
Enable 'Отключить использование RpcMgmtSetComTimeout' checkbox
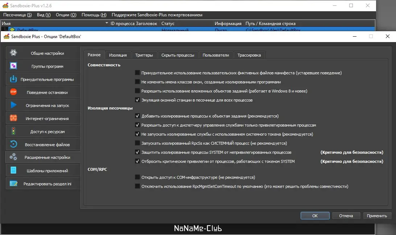click(x=137, y=186)
